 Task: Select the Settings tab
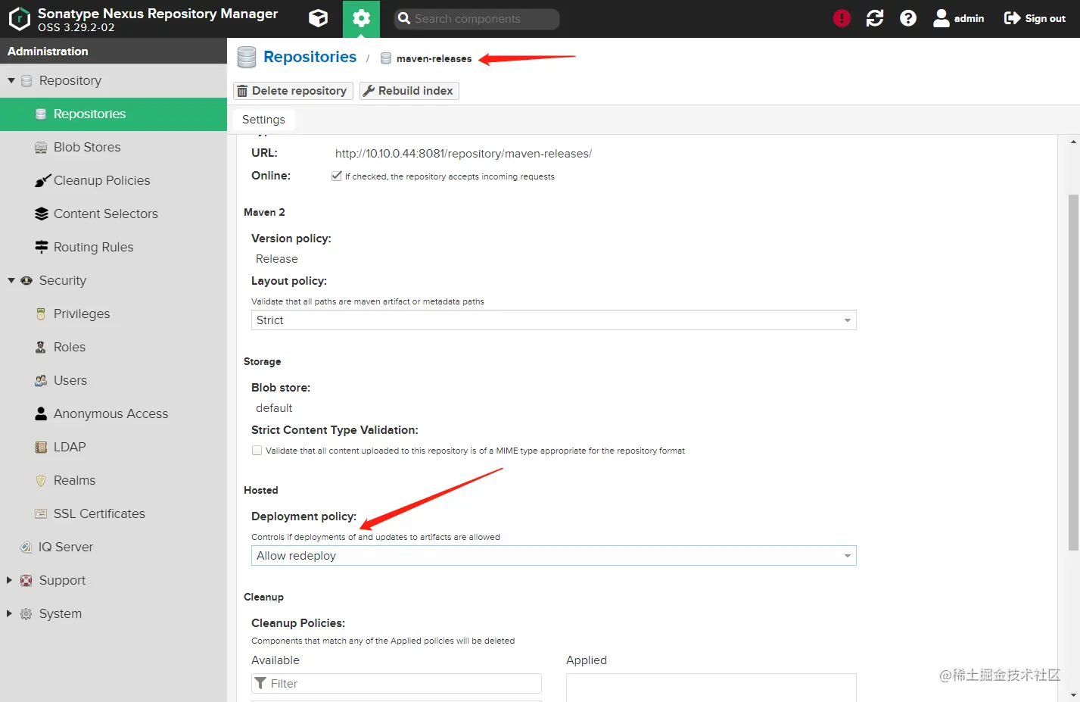(x=263, y=120)
